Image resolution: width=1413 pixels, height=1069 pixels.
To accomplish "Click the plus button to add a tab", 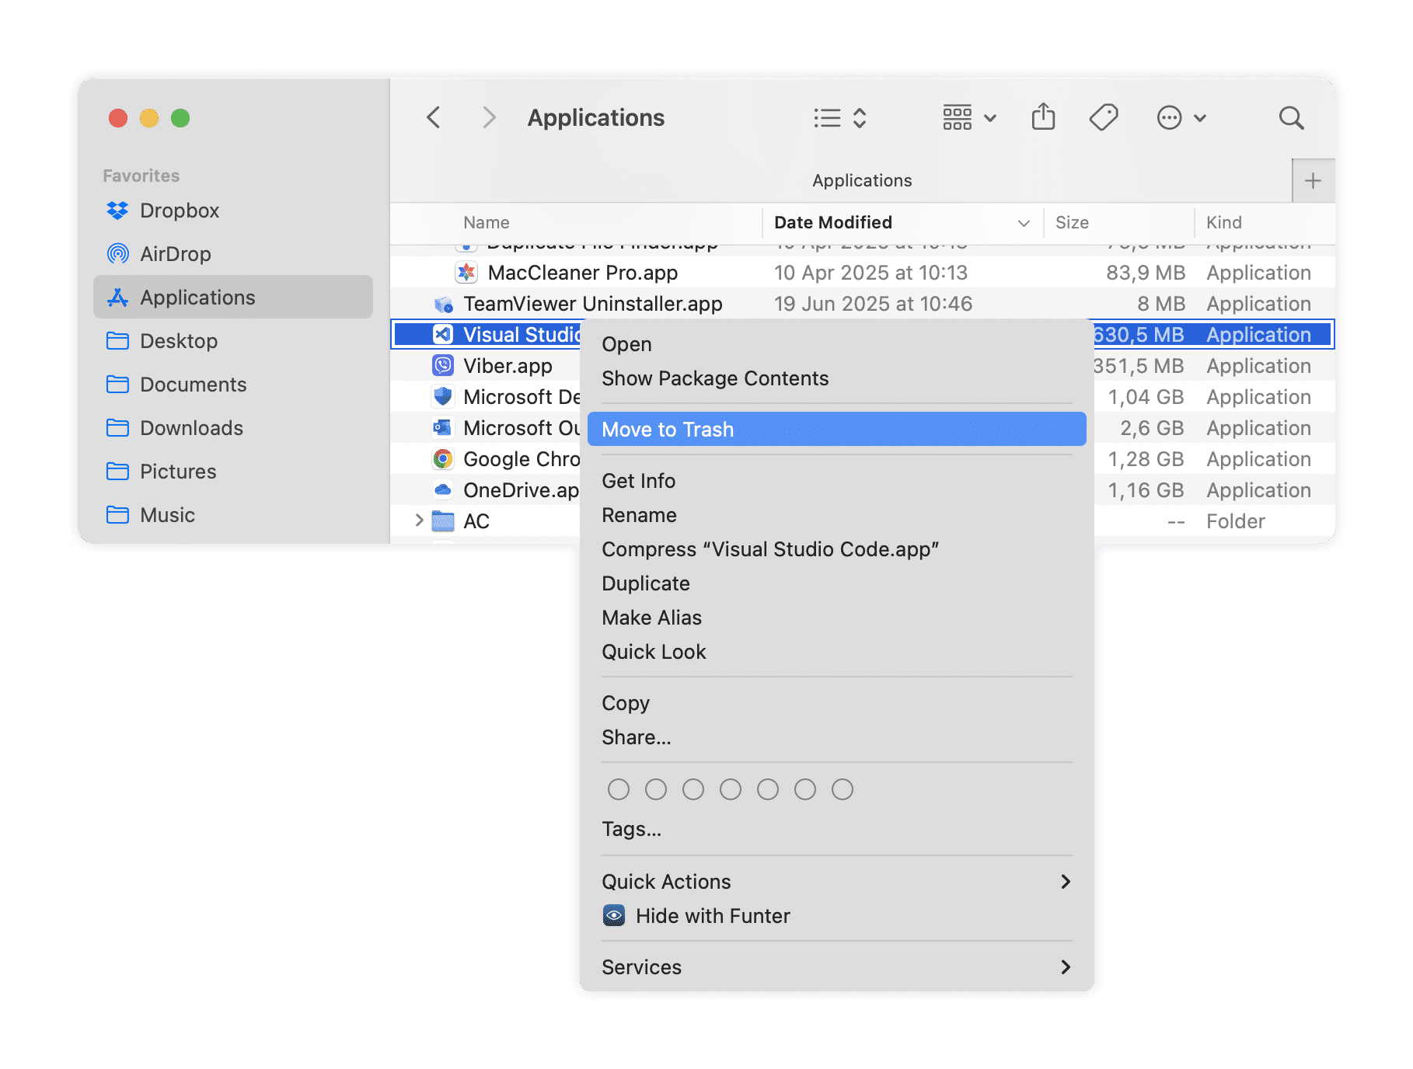I will click(x=1312, y=180).
